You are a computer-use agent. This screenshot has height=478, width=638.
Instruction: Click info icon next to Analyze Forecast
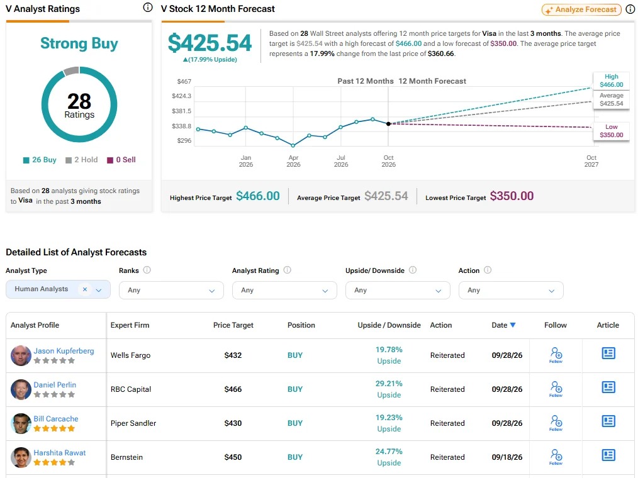[x=630, y=9]
